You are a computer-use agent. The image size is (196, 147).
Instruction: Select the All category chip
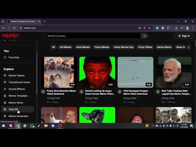pos(53,47)
